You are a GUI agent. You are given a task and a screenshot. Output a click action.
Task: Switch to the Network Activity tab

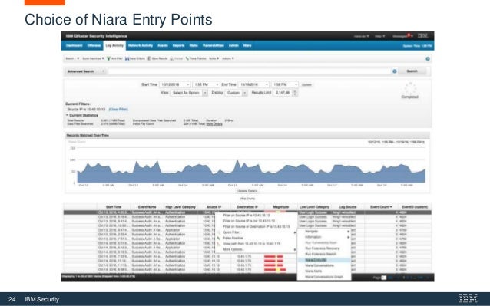(x=141, y=45)
